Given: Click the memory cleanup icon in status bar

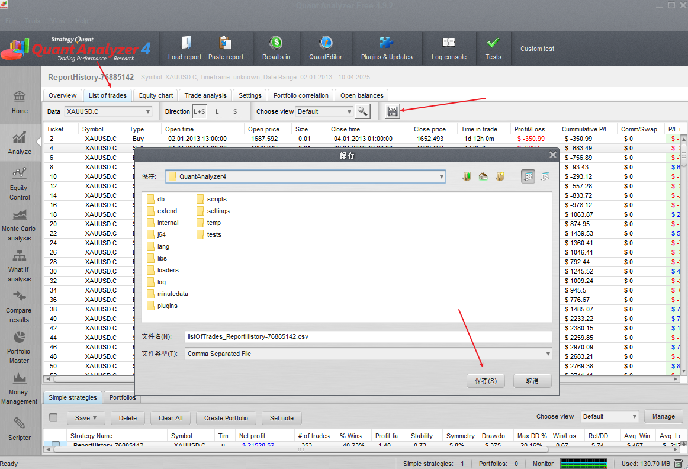Looking at the screenshot, I should pyautogui.click(x=679, y=463).
